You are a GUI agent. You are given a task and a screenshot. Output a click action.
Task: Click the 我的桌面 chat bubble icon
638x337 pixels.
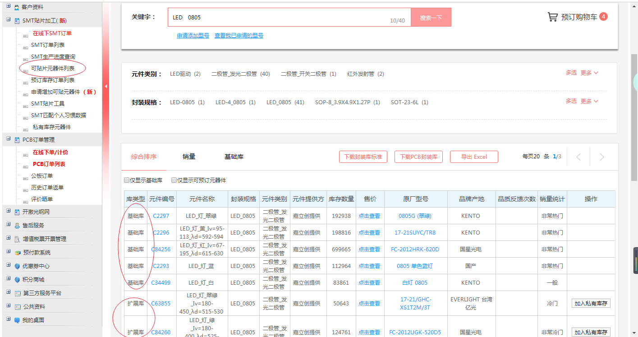coord(17,320)
